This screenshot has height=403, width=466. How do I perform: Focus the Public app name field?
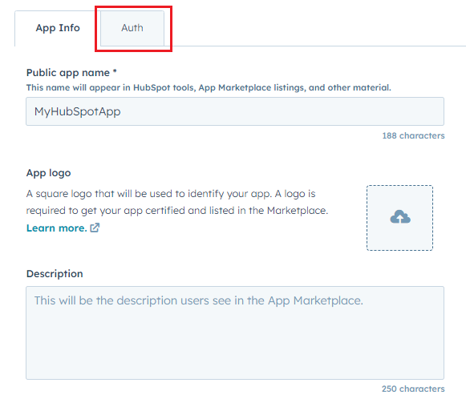coord(235,111)
